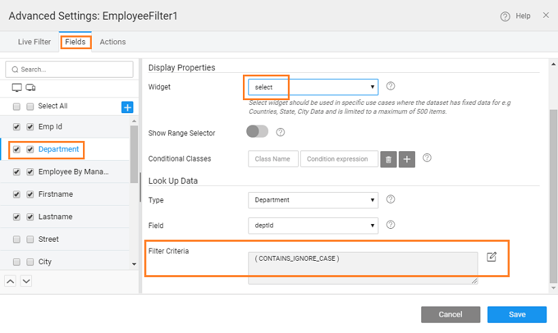Click the Cancel button
Image resolution: width=558 pixels, height=333 pixels.
point(450,314)
